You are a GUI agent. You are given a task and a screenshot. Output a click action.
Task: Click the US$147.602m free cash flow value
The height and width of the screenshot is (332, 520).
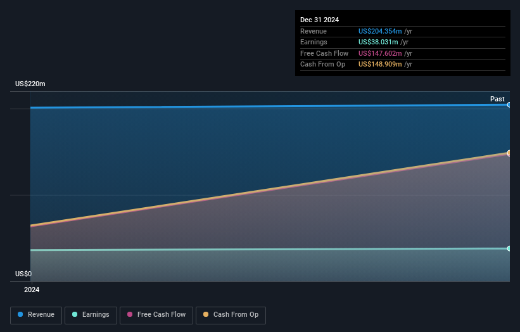(x=380, y=53)
